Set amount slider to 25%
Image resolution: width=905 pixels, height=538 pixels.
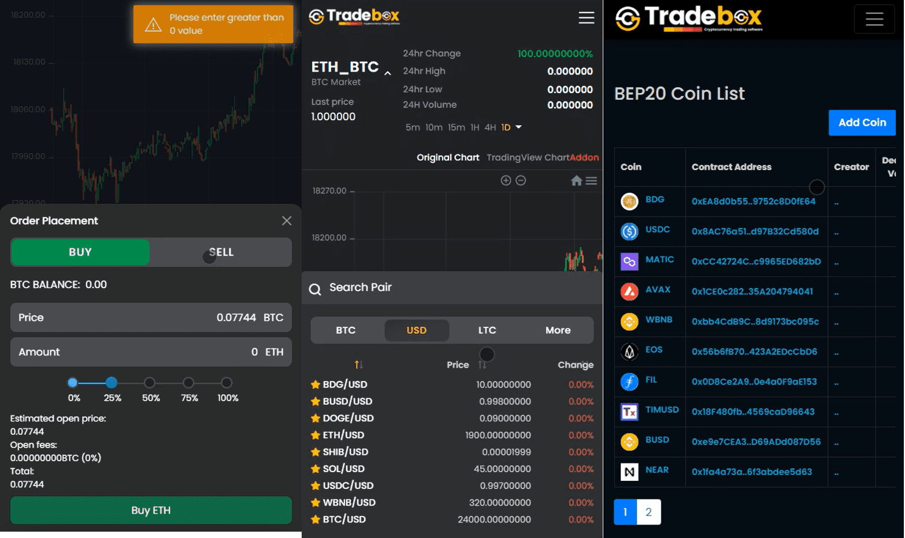[112, 383]
